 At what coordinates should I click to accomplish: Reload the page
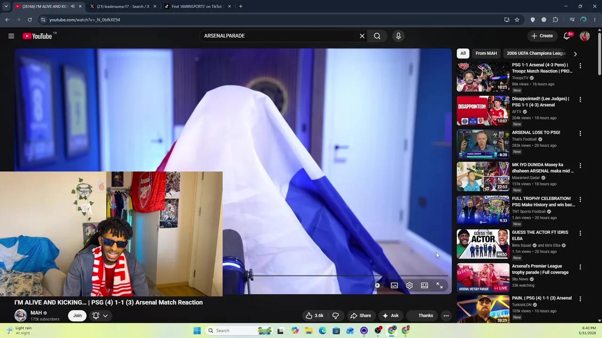pos(30,20)
